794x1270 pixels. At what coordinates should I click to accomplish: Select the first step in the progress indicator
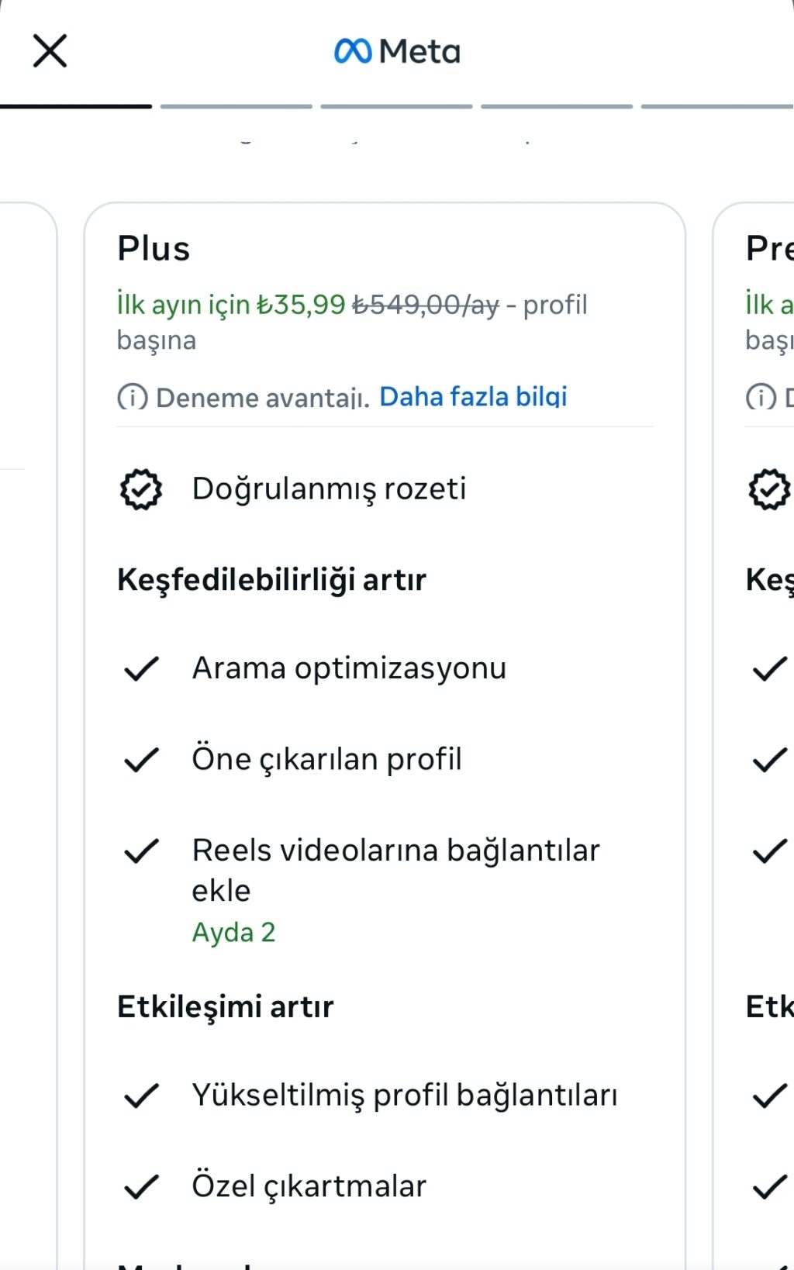74,105
